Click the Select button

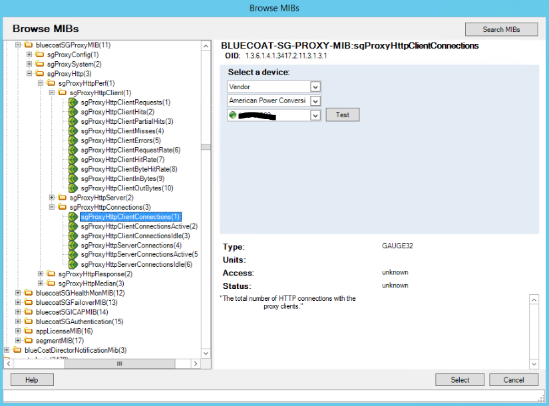point(460,380)
